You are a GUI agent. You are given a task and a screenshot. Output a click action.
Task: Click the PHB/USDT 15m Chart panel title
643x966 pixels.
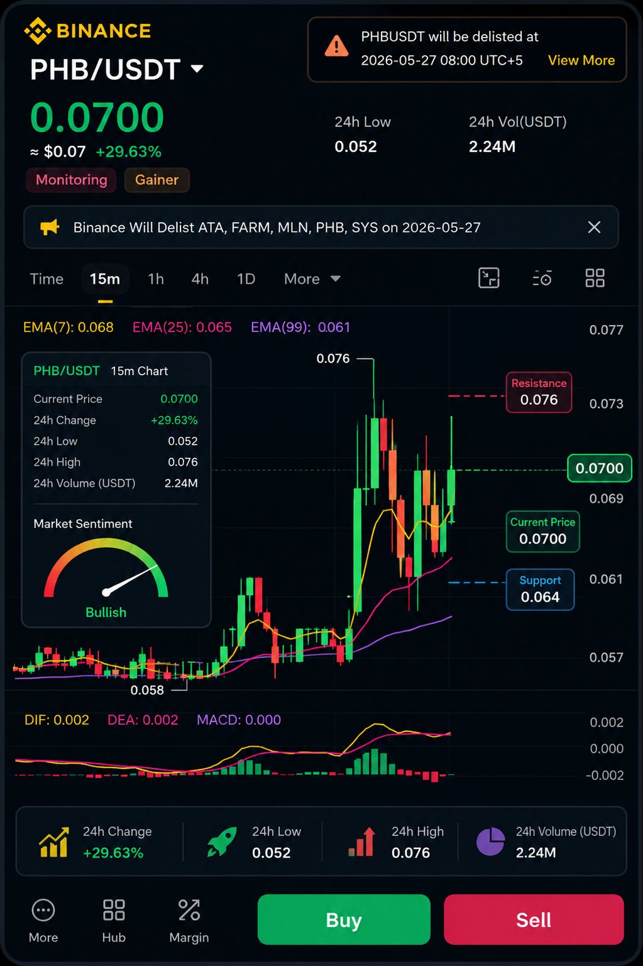(x=101, y=371)
